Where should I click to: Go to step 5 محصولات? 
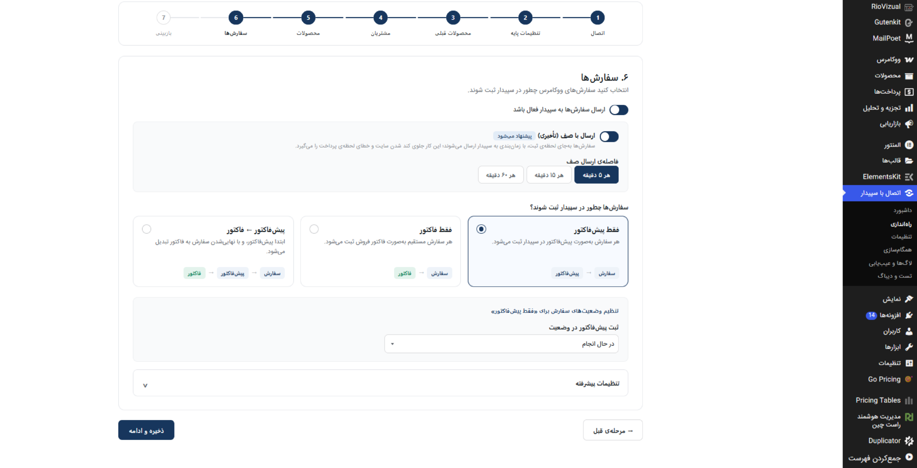308,18
